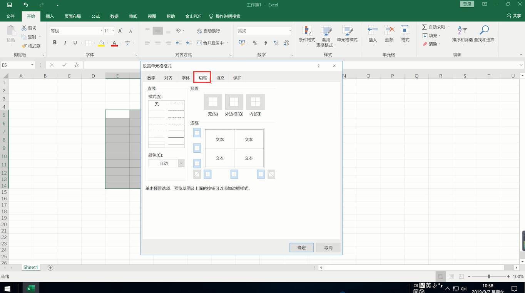Click the zoom slider handle

pyautogui.click(x=489, y=276)
